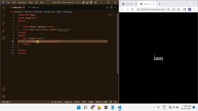This screenshot has height=111, width=198.
Task: Change encoding via UTF-8 status item
Action: click(77, 102)
